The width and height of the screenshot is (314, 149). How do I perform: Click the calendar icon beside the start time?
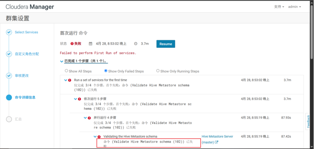90,43
